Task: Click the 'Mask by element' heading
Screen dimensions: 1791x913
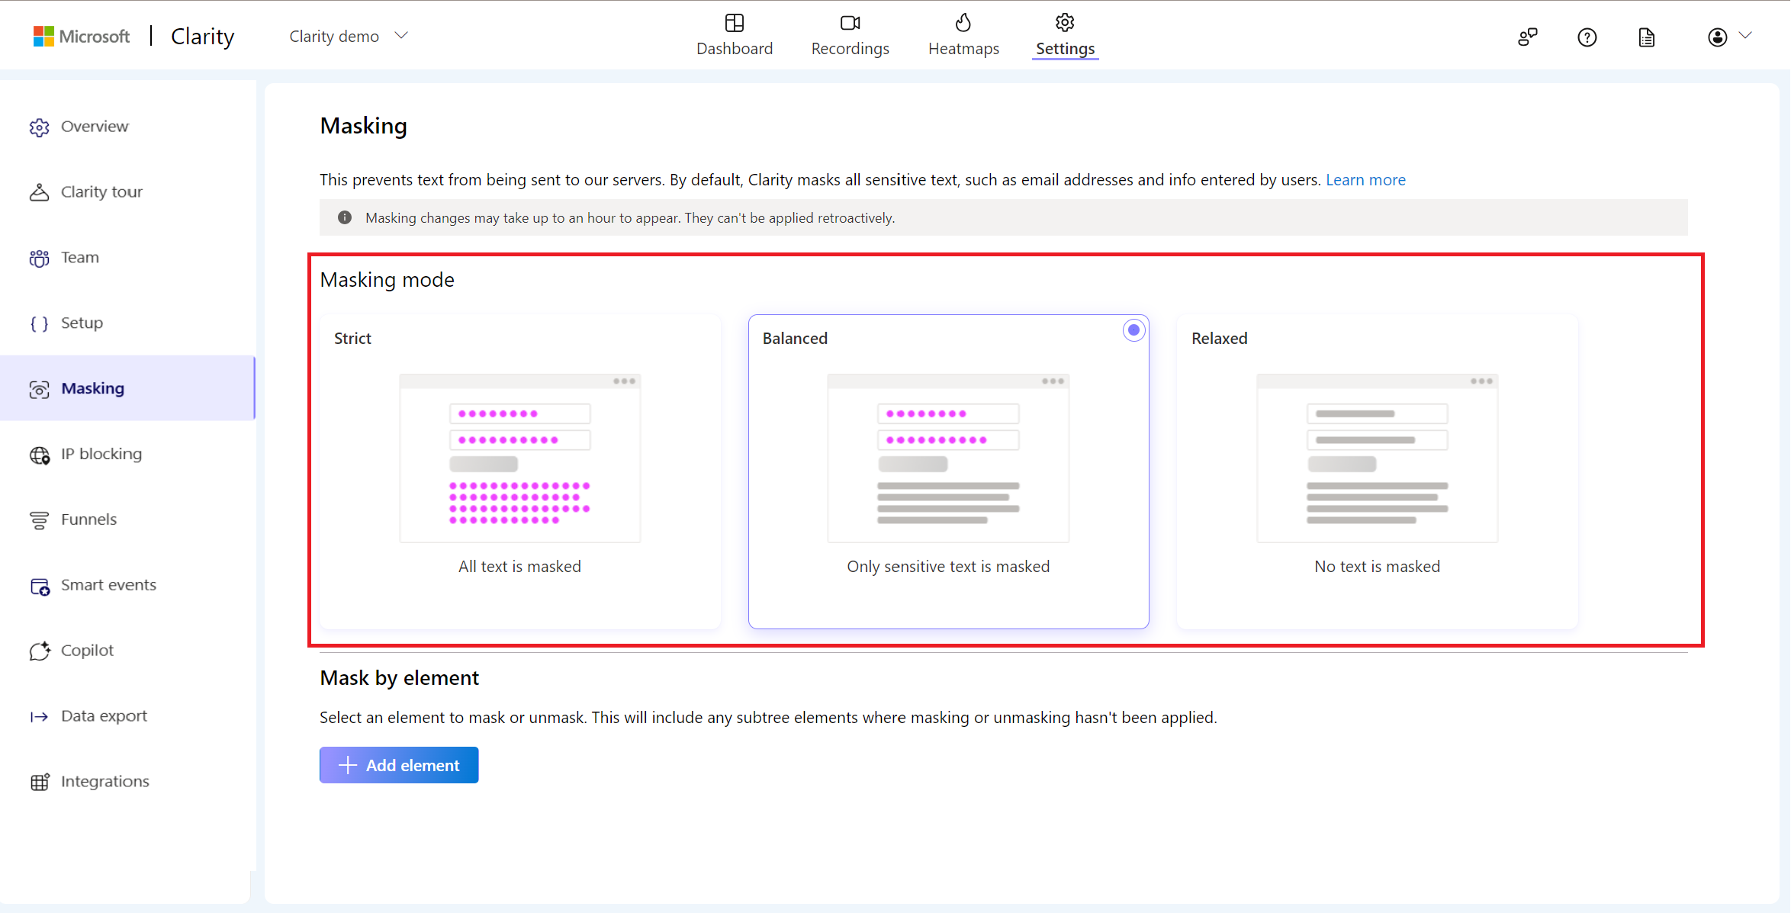Action: tap(399, 678)
